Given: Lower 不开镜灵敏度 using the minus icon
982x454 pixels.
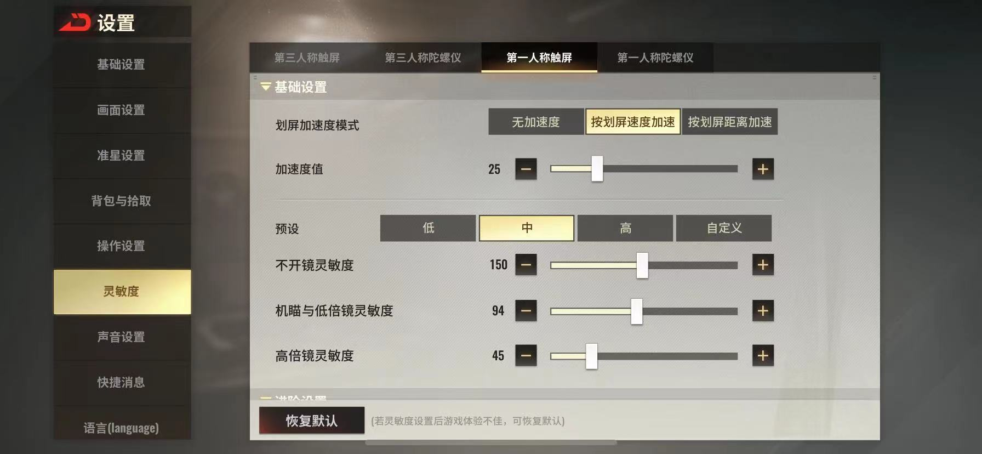Looking at the screenshot, I should (x=526, y=265).
